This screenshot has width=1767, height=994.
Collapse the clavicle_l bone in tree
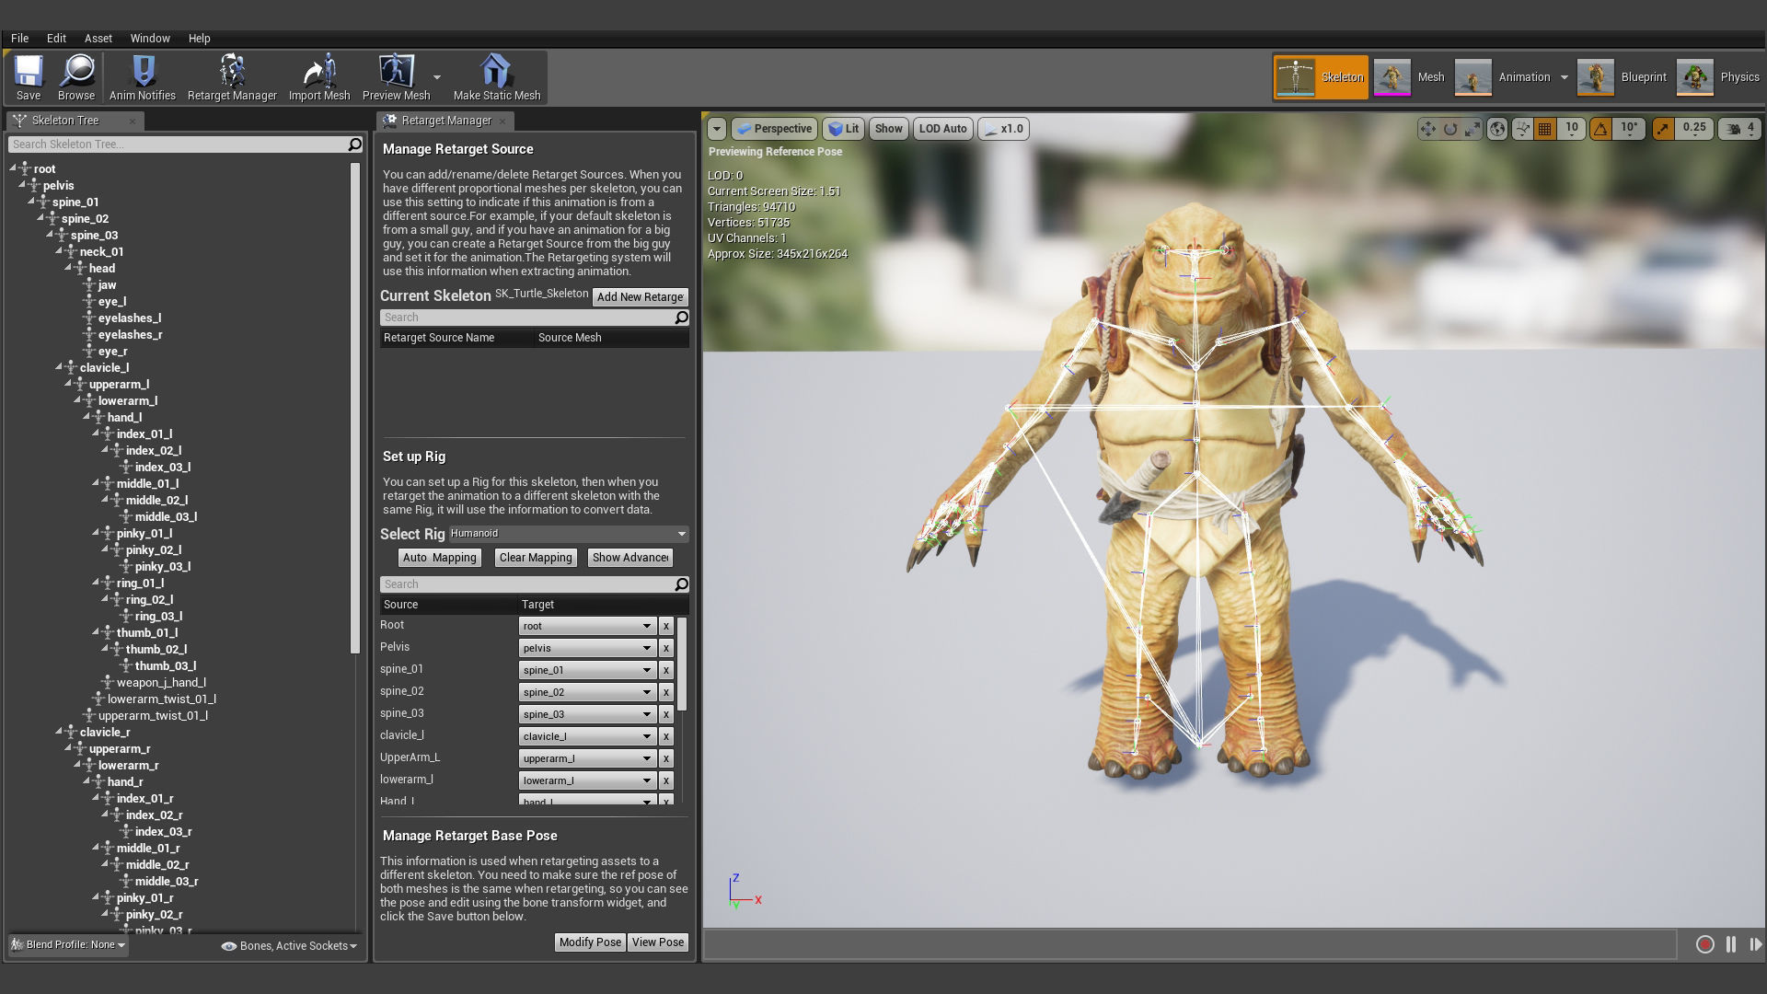pyautogui.click(x=59, y=367)
